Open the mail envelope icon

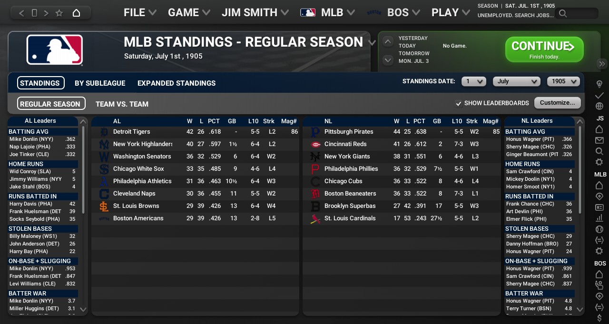click(599, 140)
